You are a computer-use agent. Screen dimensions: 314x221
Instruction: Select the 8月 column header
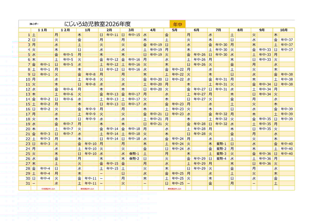pos(240,30)
